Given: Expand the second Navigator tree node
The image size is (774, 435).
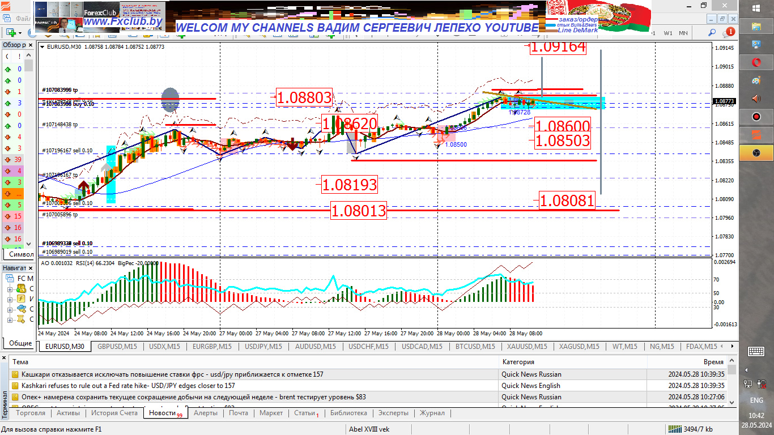Looking at the screenshot, I should point(10,299).
